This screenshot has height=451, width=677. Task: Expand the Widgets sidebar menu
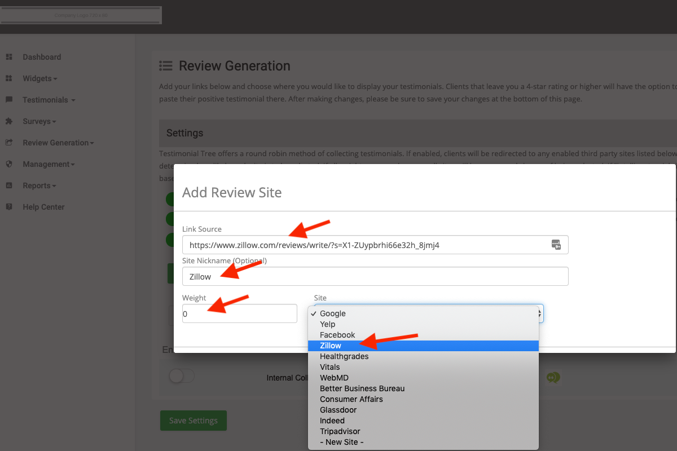pos(39,78)
